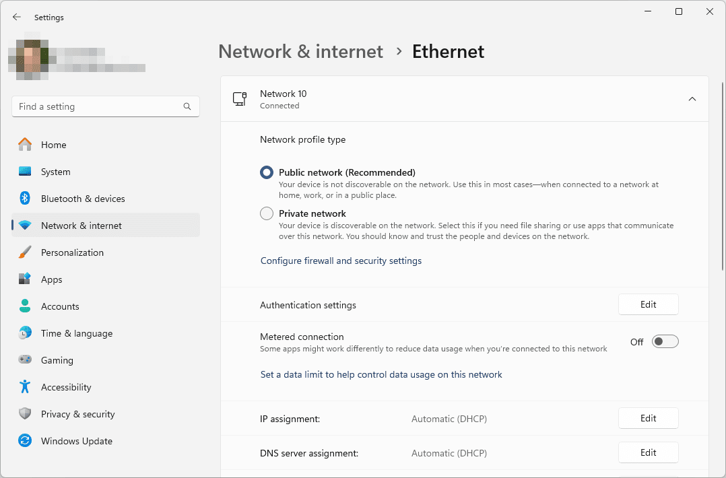Edit the Authentication settings
Screen dimensions: 726x478
[648, 304]
